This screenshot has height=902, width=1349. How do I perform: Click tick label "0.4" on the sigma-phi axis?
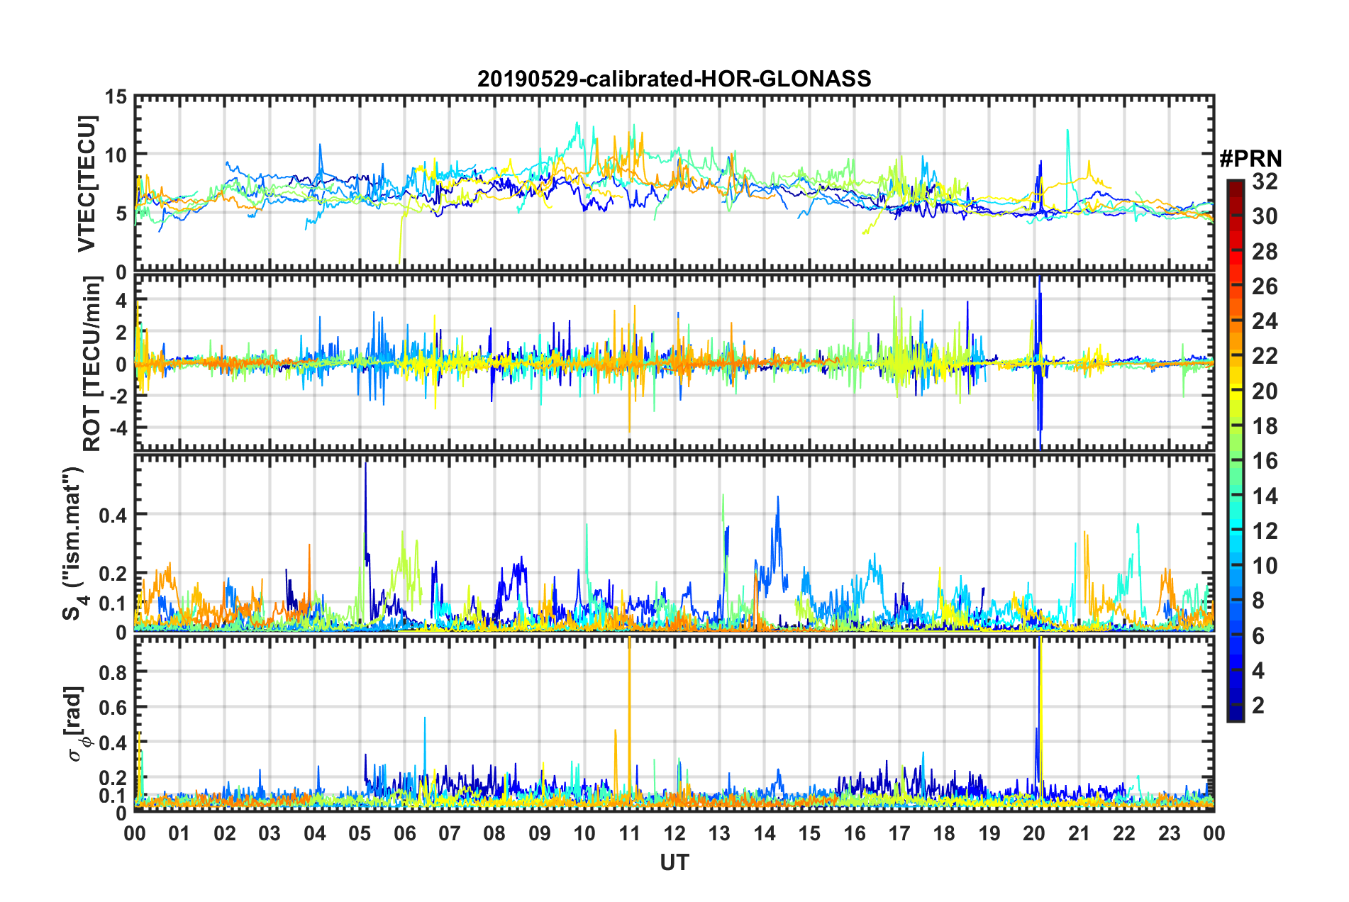113,742
